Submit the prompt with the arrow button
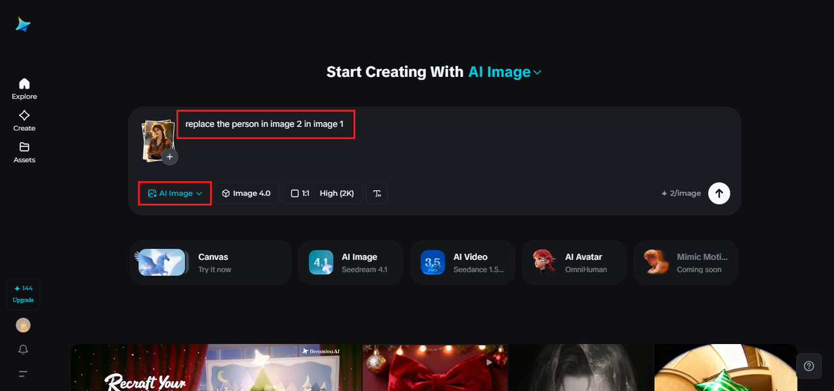Viewport: 834px width, 391px height. click(x=719, y=193)
